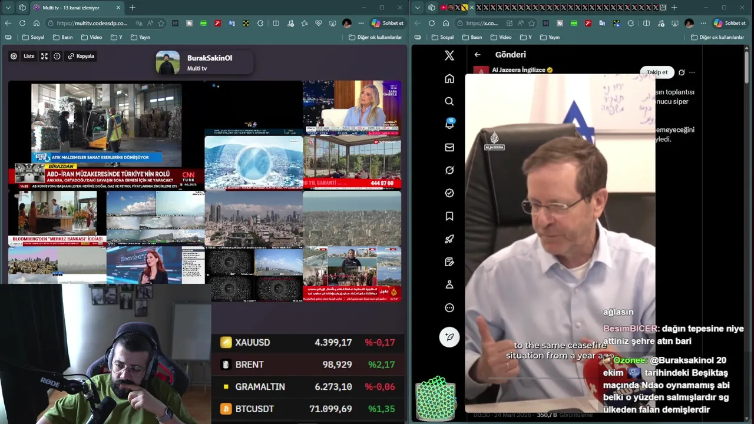Open Extensions puzzle icon in left window

point(260,23)
